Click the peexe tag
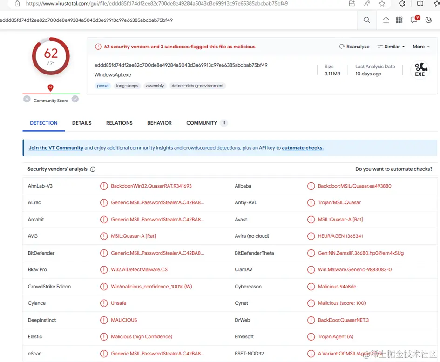Viewport: 440px width, 362px height. (x=103, y=86)
